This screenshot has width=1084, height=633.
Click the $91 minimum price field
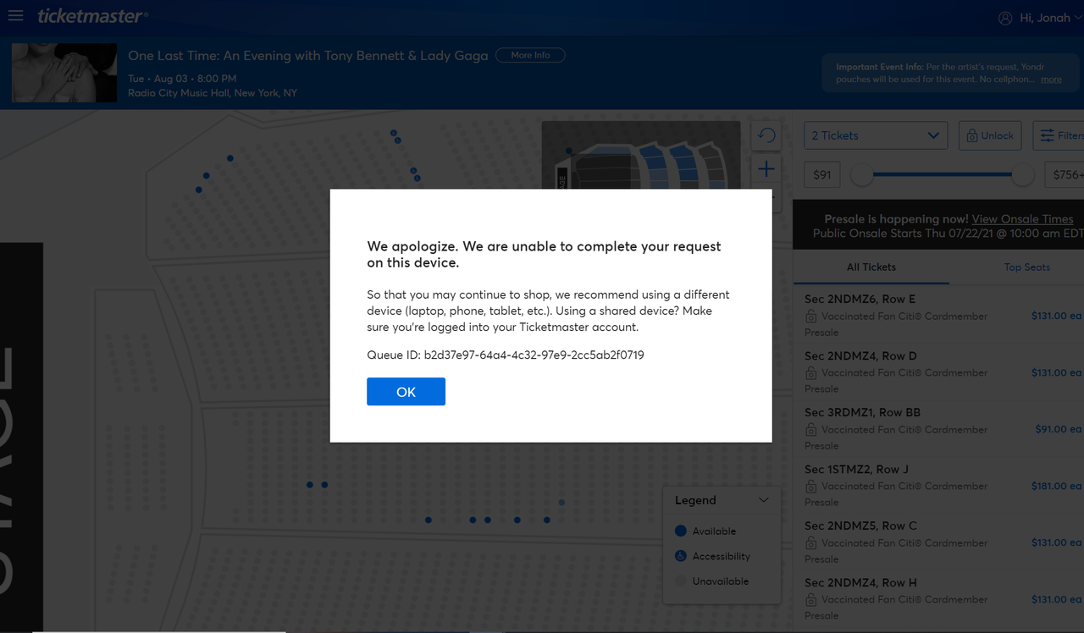point(822,175)
